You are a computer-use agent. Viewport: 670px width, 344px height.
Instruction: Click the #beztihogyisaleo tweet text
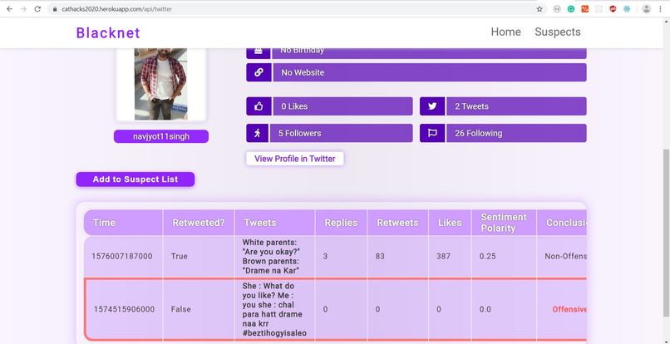click(x=274, y=309)
